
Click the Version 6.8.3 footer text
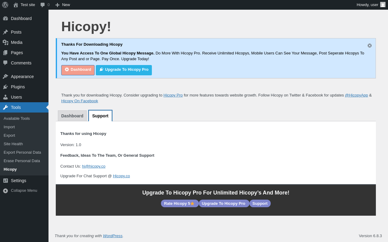(370, 236)
